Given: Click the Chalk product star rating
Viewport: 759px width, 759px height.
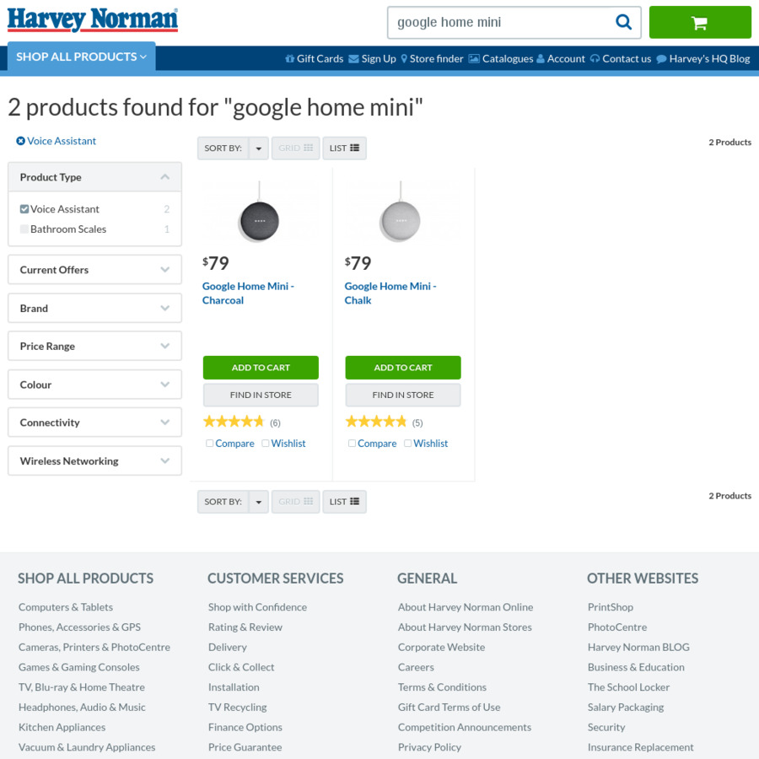Looking at the screenshot, I should pos(376,422).
